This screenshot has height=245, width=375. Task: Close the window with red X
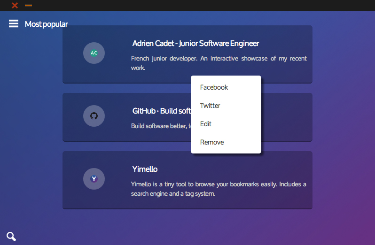point(15,5)
